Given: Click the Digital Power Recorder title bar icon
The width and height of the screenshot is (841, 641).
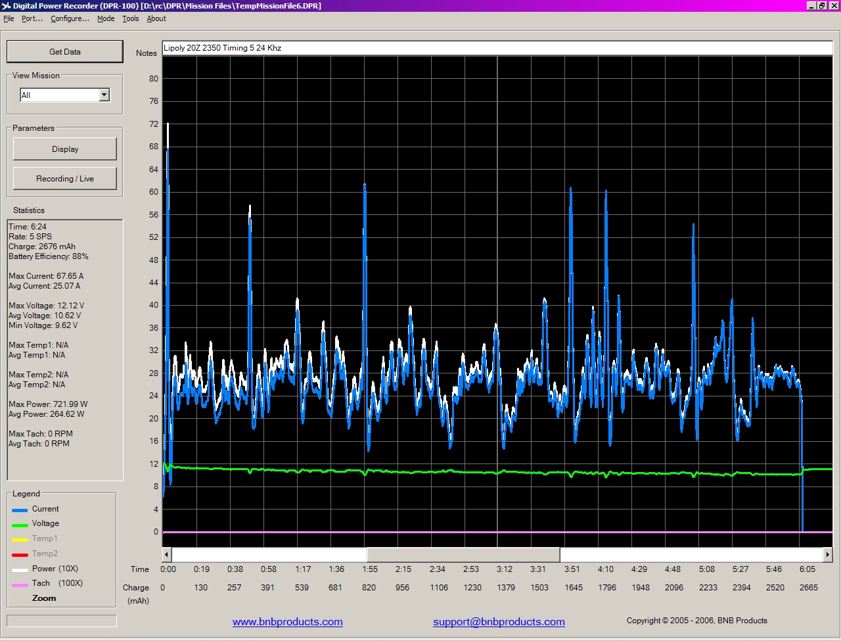Looking at the screenshot, I should point(7,6).
